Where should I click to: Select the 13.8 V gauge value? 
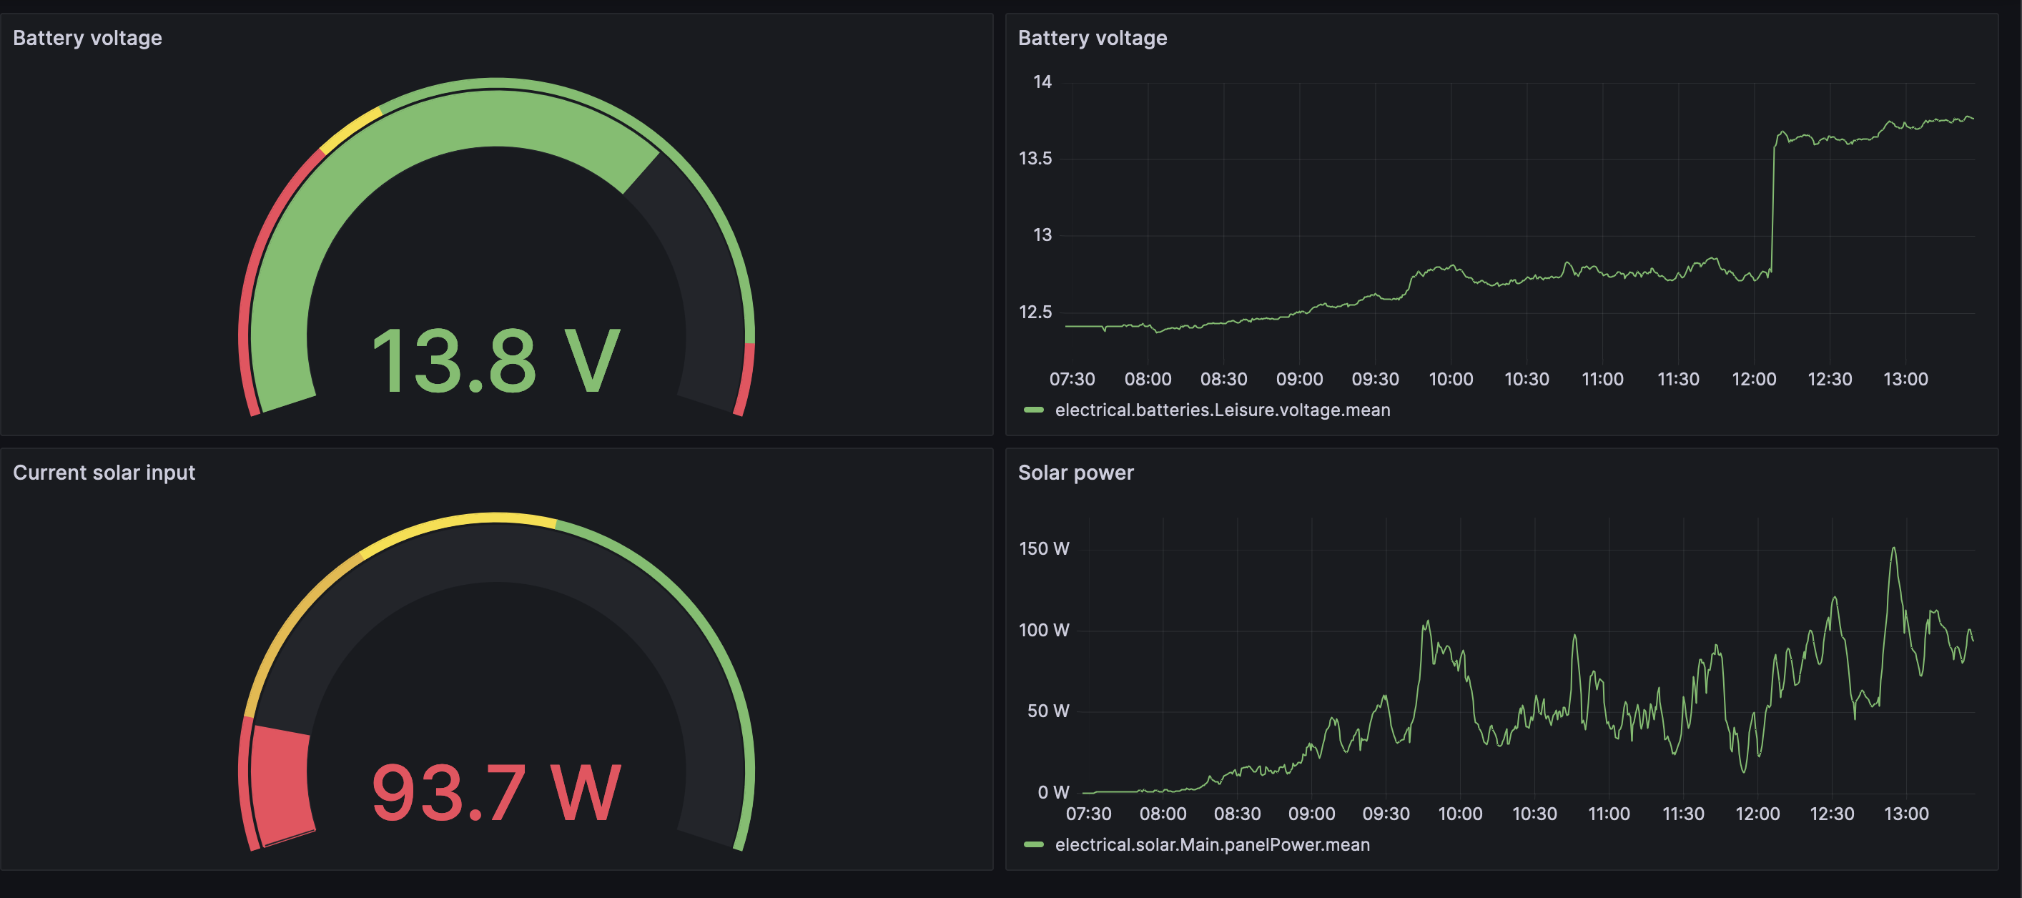(x=496, y=361)
